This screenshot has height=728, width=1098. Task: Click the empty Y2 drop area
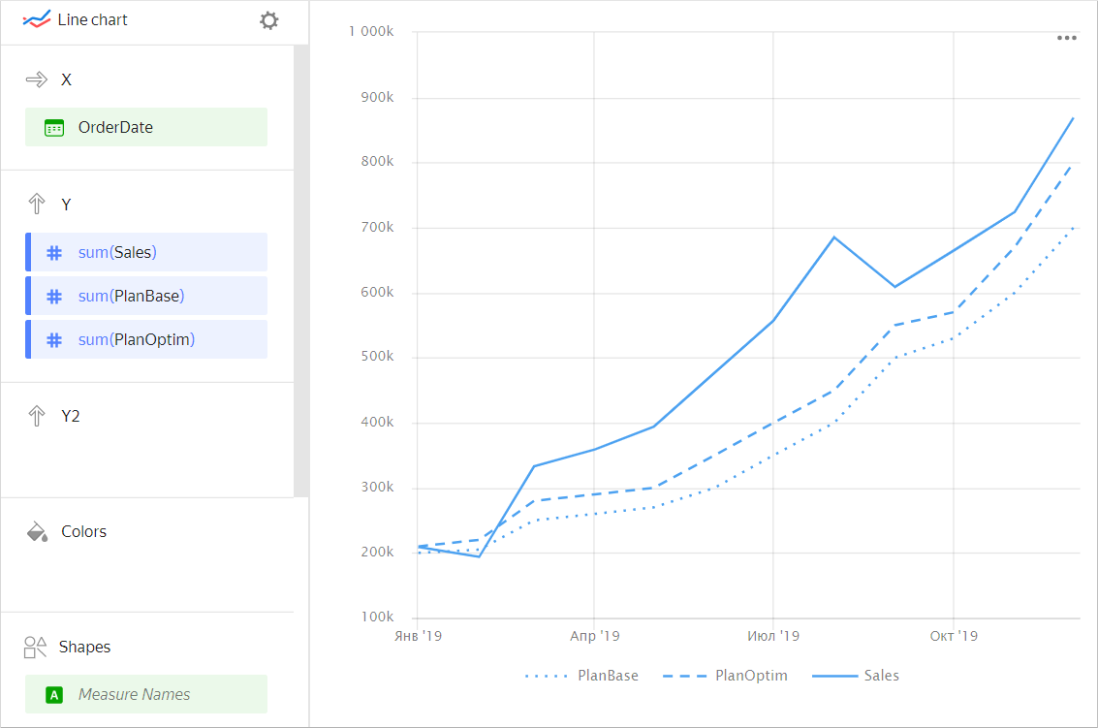pyautogui.click(x=145, y=460)
